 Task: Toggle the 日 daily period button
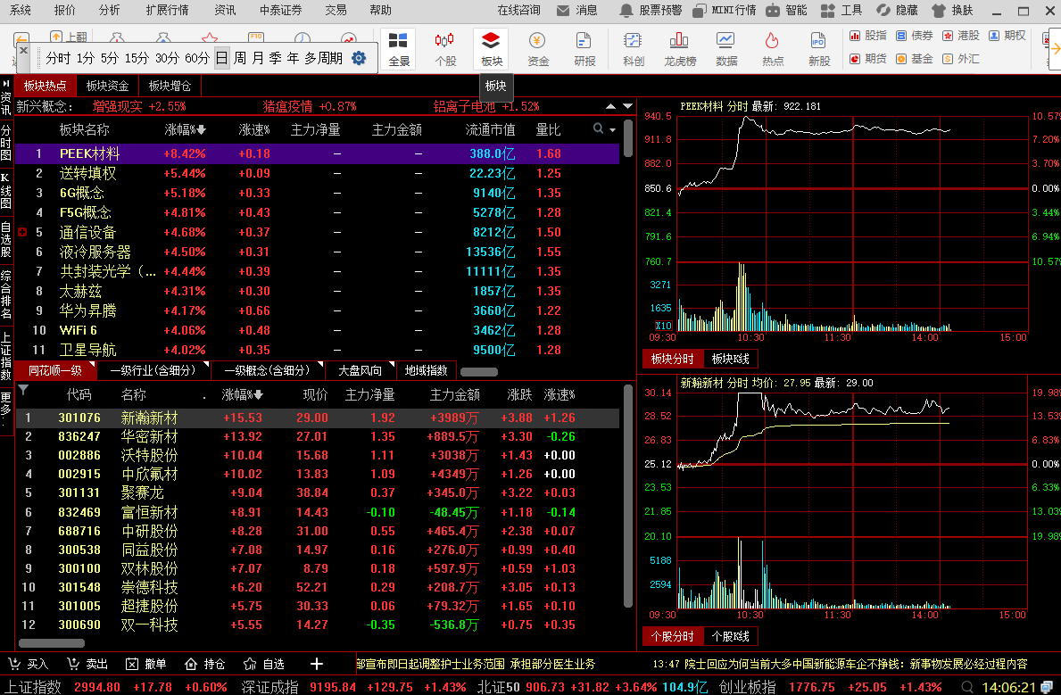point(222,58)
